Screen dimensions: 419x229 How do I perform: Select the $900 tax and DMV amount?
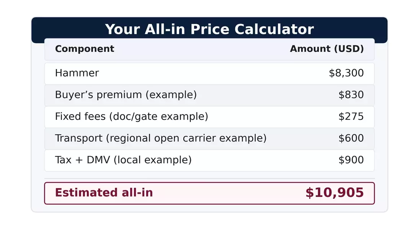coord(351,160)
